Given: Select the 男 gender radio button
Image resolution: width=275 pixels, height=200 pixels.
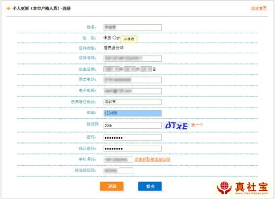Looking at the screenshot, I should pos(105,37).
